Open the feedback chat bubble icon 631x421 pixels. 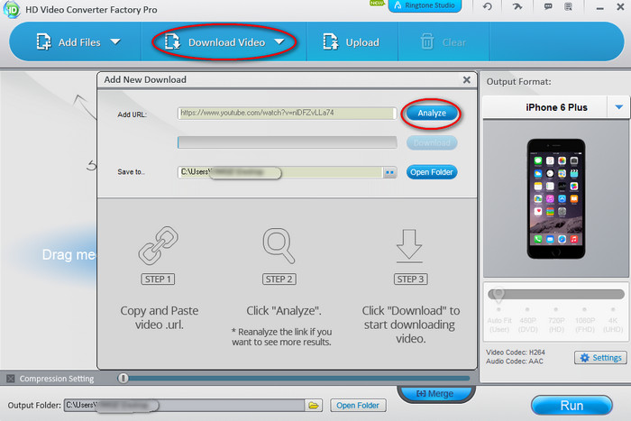tap(548, 6)
